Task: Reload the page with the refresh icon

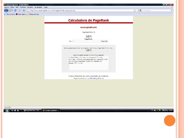Action: tap(15, 10)
